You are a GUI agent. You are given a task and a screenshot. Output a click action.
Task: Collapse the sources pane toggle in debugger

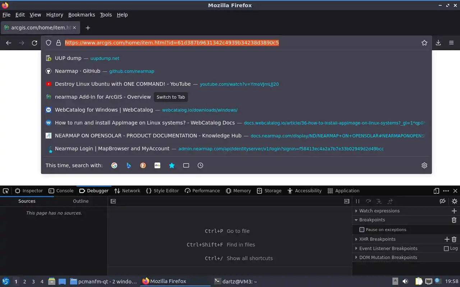click(x=113, y=201)
